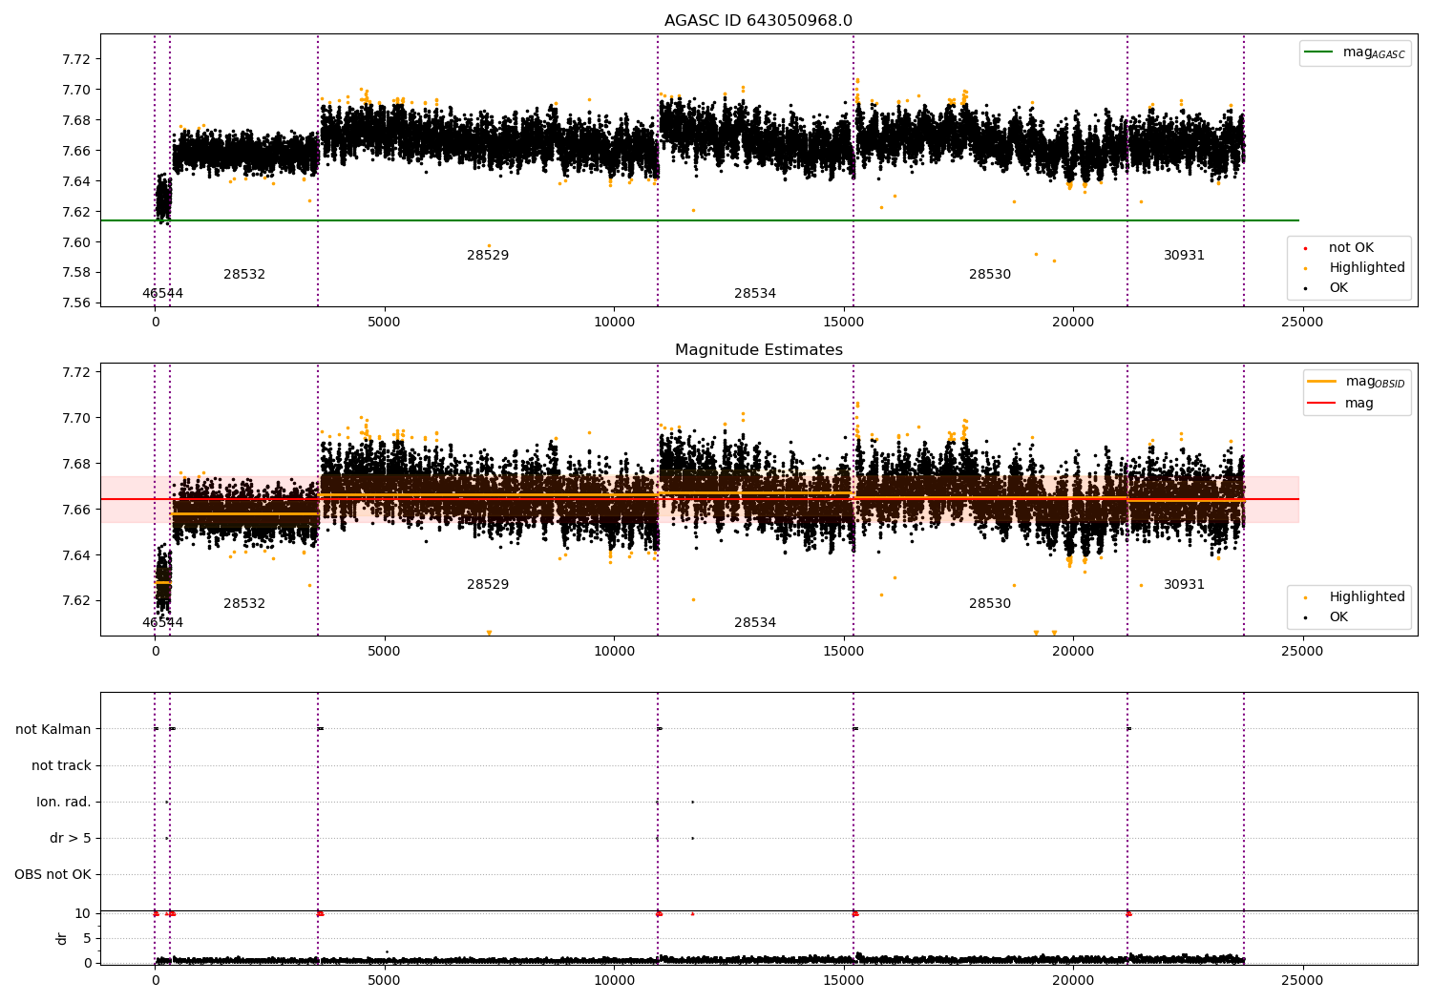Click the 46544 obsid label in the top plot
The width and height of the screenshot is (1432, 1002).
pyautogui.click(x=162, y=294)
